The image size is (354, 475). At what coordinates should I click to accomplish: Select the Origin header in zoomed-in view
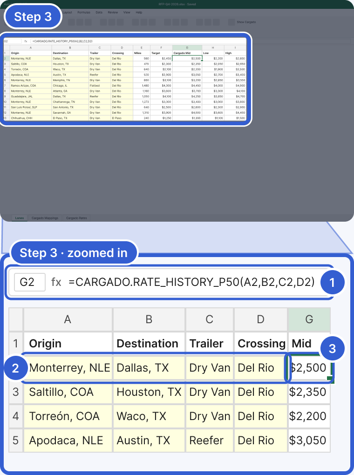tap(68, 344)
